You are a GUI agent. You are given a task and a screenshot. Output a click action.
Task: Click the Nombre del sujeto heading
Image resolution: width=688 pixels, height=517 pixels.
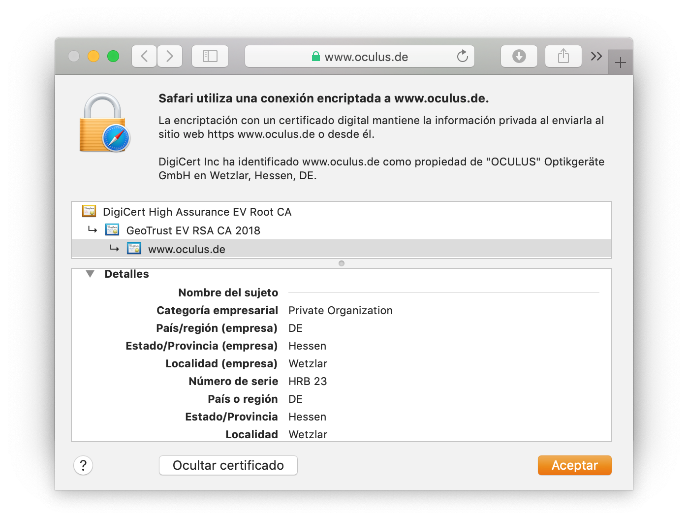pyautogui.click(x=228, y=293)
